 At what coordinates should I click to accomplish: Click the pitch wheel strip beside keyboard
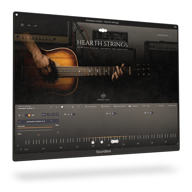pos(18,146)
